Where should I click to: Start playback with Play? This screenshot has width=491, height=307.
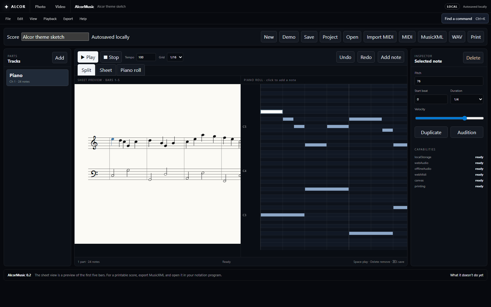coord(88,57)
